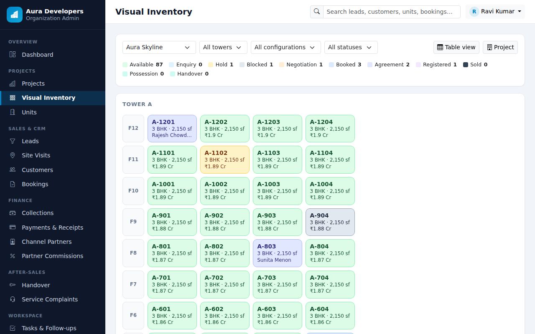This screenshot has width=535, height=334.
Task: Click the Visual Inventory grid icon
Action: coord(13,98)
